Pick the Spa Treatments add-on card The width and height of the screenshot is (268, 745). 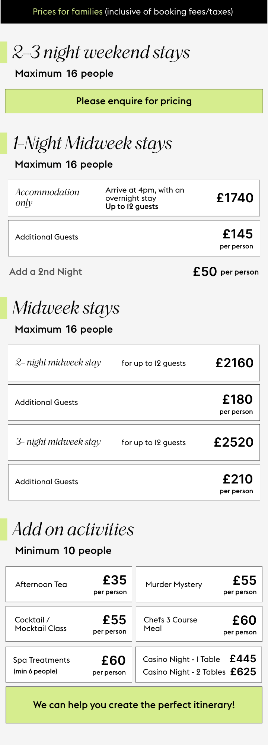(69, 665)
